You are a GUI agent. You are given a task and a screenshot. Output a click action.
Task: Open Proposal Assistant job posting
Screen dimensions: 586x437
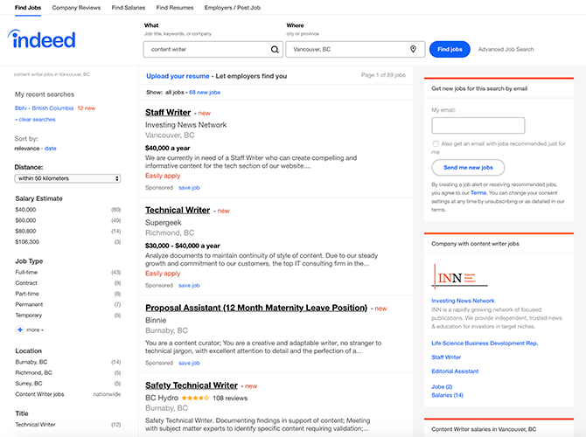coord(256,308)
